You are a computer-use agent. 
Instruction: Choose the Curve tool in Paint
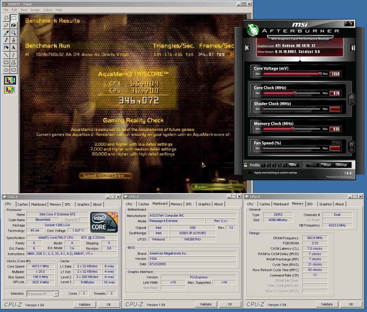14,55
